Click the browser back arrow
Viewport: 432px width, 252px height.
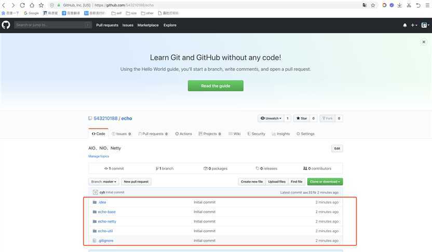(5, 5)
